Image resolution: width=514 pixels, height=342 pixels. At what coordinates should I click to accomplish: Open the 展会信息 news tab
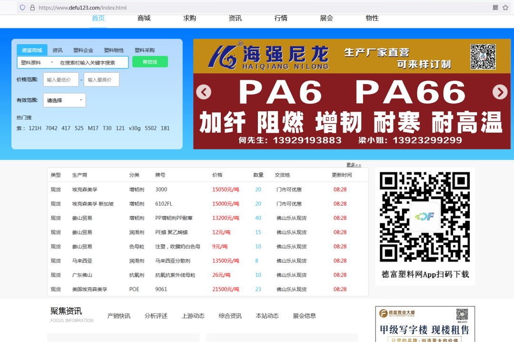(x=304, y=316)
